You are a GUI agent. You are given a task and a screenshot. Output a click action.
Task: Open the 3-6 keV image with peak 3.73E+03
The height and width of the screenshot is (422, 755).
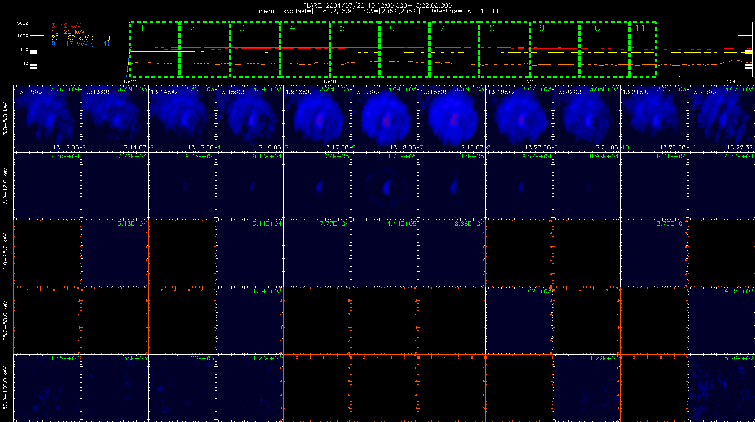[115, 119]
